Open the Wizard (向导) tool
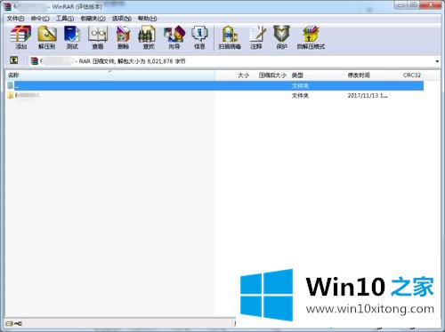445x332 pixels. click(174, 37)
